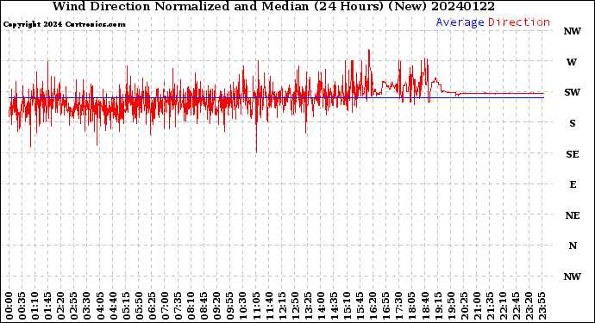Click the 05:15 time label
Viewport: 595px width, 323px height.
pyautogui.click(x=126, y=306)
